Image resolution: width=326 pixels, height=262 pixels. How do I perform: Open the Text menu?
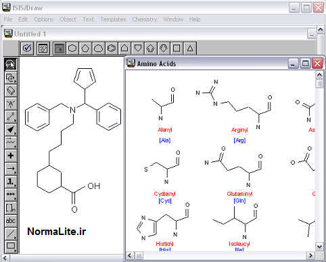pyautogui.click(x=88, y=20)
